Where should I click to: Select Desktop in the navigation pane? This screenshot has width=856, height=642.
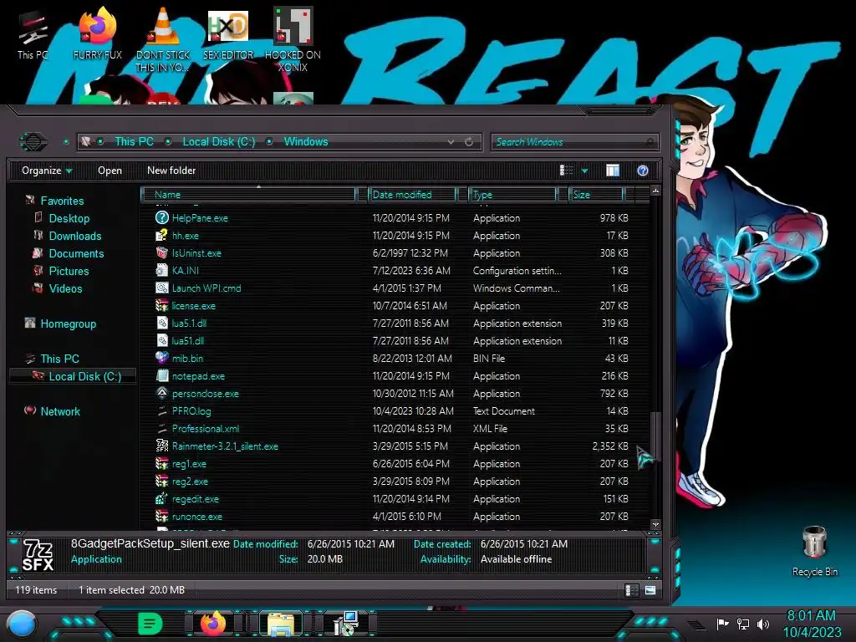tap(69, 218)
